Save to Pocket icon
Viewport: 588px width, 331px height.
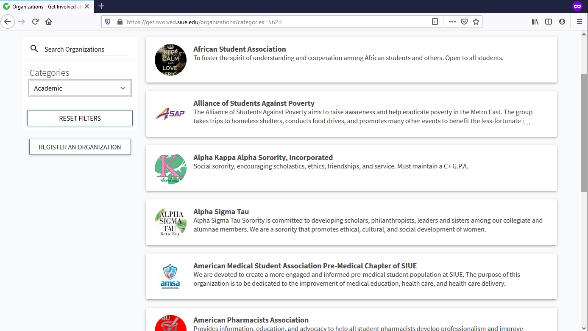pyautogui.click(x=464, y=22)
